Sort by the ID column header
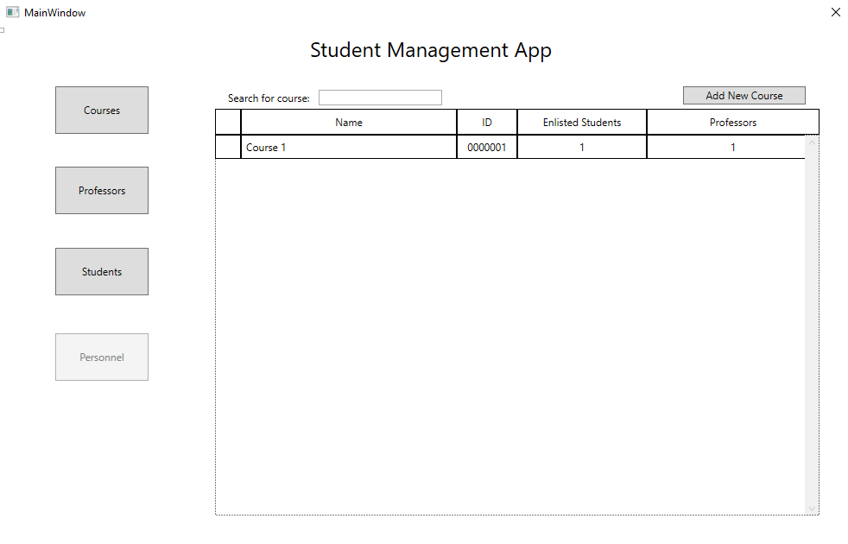The height and width of the screenshot is (544, 848). pos(487,123)
